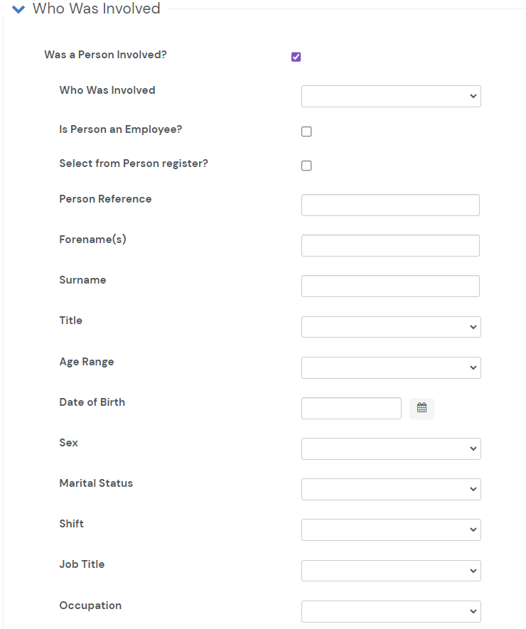This screenshot has height=629, width=526.
Task: Tick the Is Person an Employee checkbox
Action: point(306,131)
